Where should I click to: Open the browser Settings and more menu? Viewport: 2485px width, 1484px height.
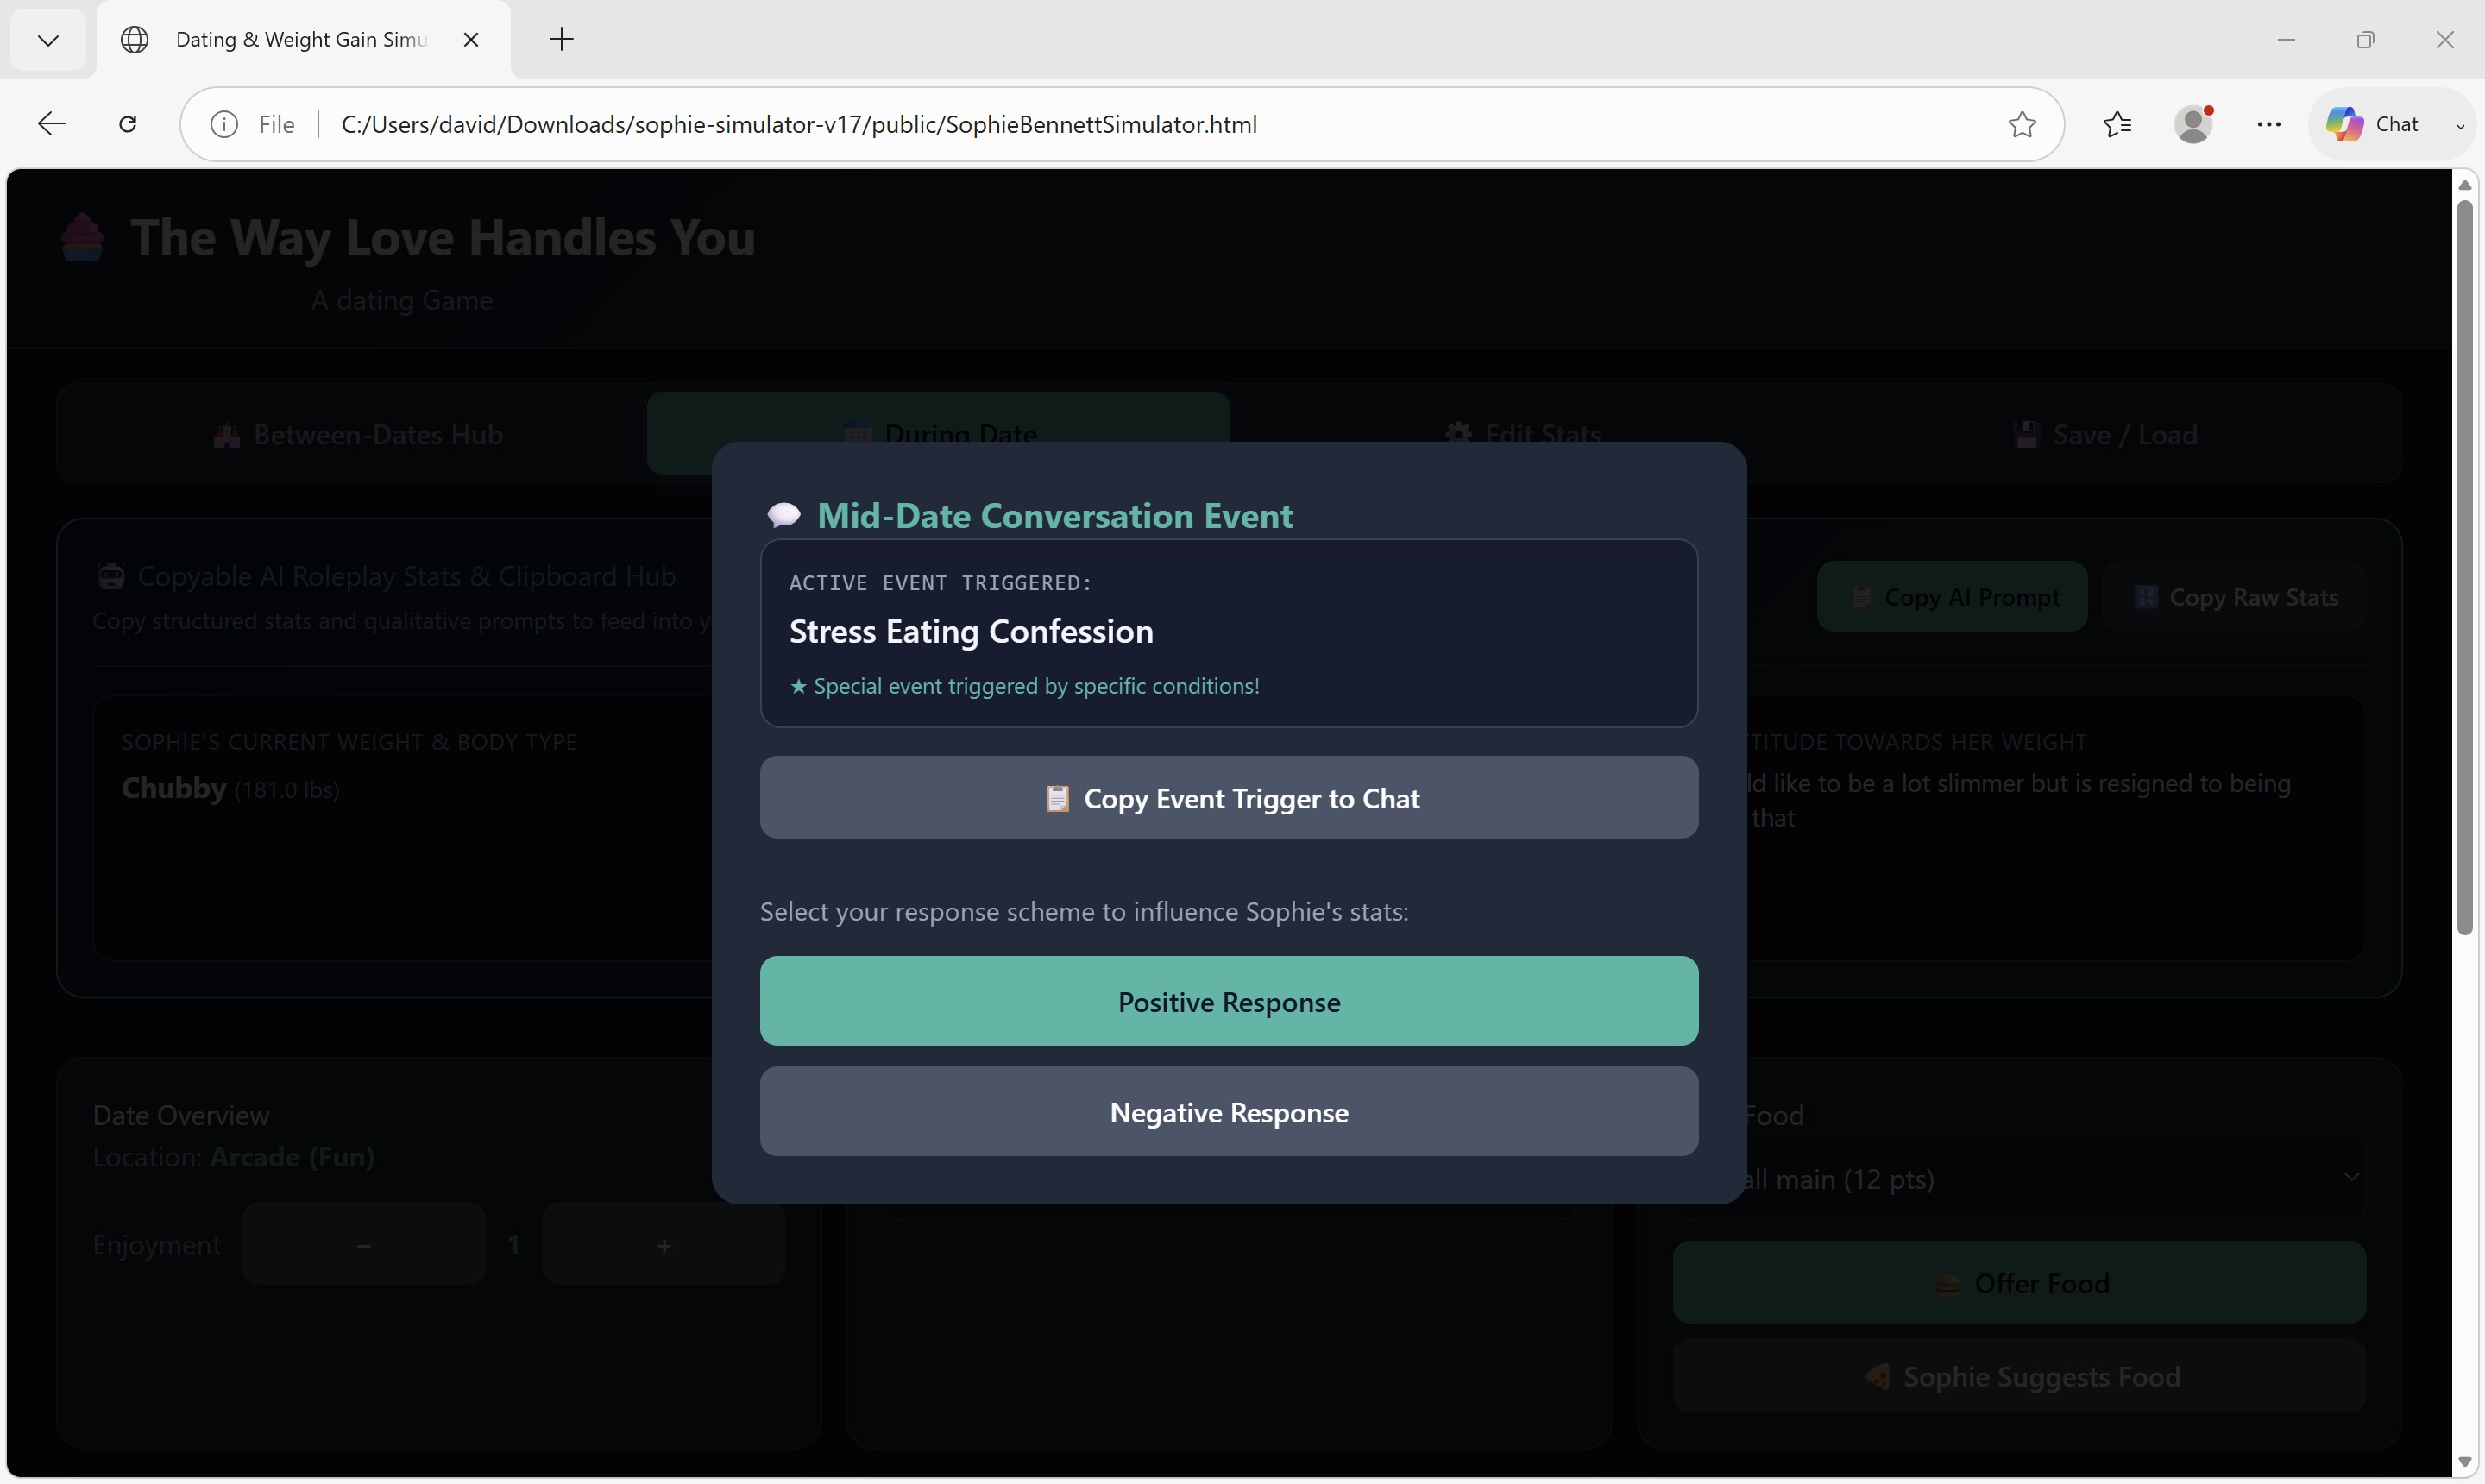pos(2269,124)
